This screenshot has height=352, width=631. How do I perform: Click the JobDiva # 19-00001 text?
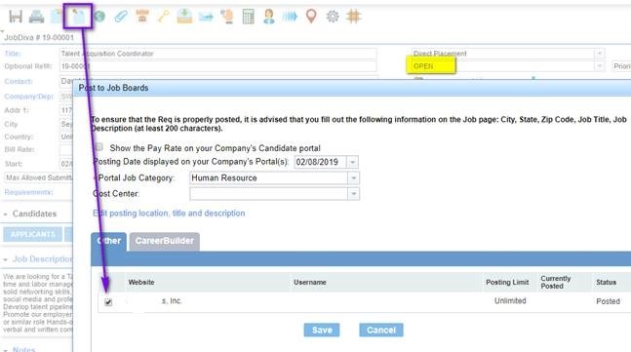pos(39,37)
